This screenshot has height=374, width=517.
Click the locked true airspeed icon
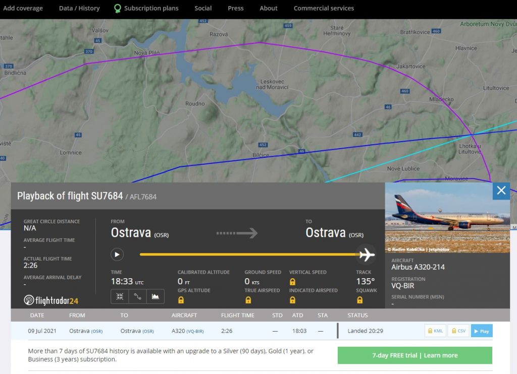248,300
